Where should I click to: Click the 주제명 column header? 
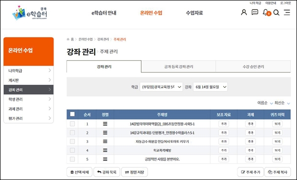(162, 114)
